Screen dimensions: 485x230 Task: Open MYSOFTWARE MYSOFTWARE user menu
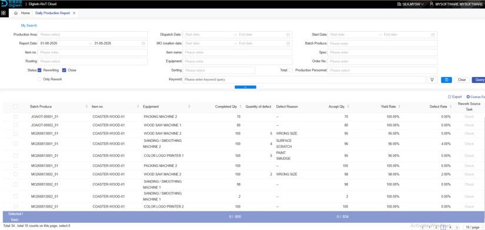tap(459, 4)
